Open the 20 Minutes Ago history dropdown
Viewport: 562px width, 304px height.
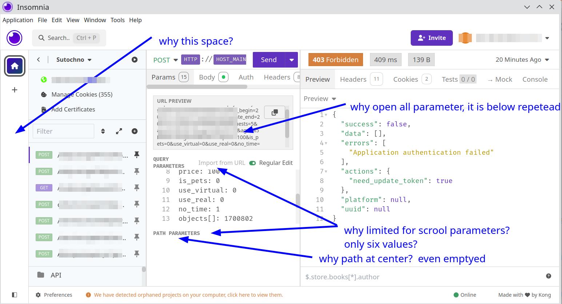pyautogui.click(x=522, y=60)
